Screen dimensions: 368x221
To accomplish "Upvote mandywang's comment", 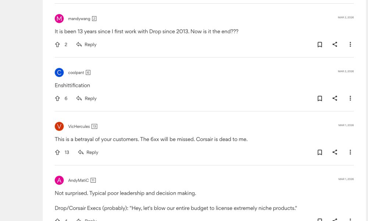I will click(x=57, y=45).
